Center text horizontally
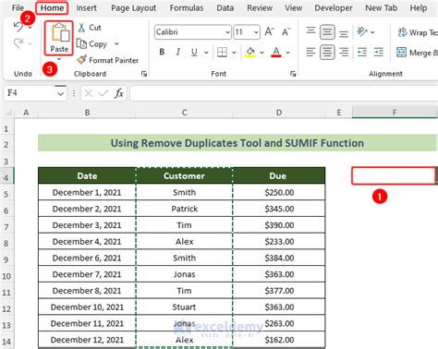This screenshot has height=349, width=438. 327,53
